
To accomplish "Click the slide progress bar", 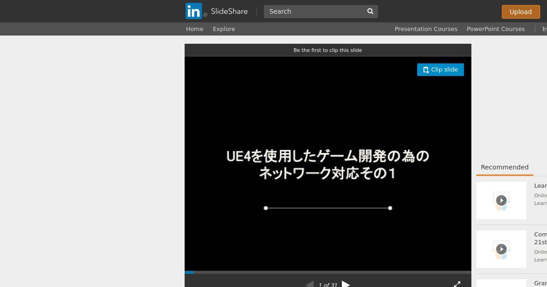I will pyautogui.click(x=328, y=272).
